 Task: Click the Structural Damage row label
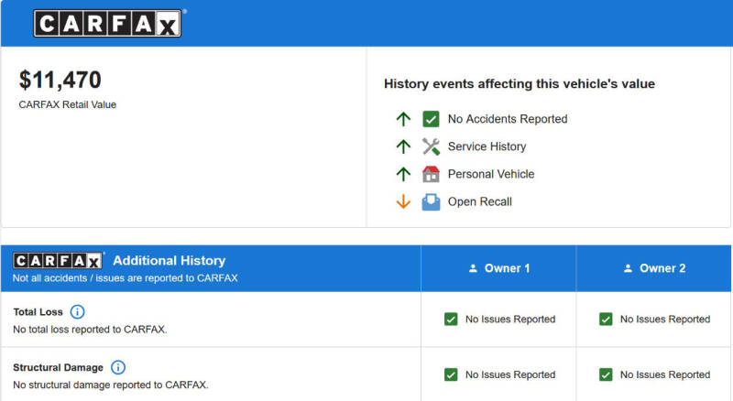point(58,368)
